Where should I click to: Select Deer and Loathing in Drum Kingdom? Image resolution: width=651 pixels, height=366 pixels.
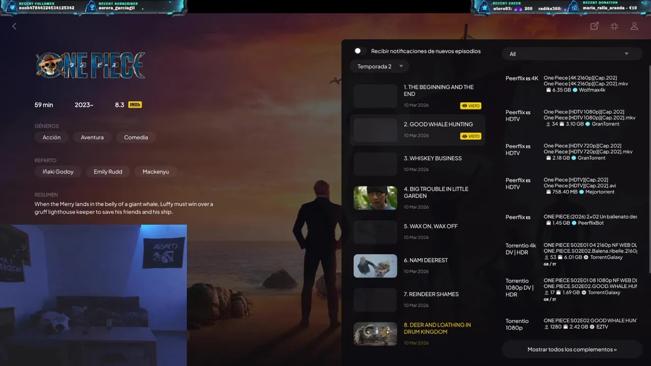click(x=417, y=333)
